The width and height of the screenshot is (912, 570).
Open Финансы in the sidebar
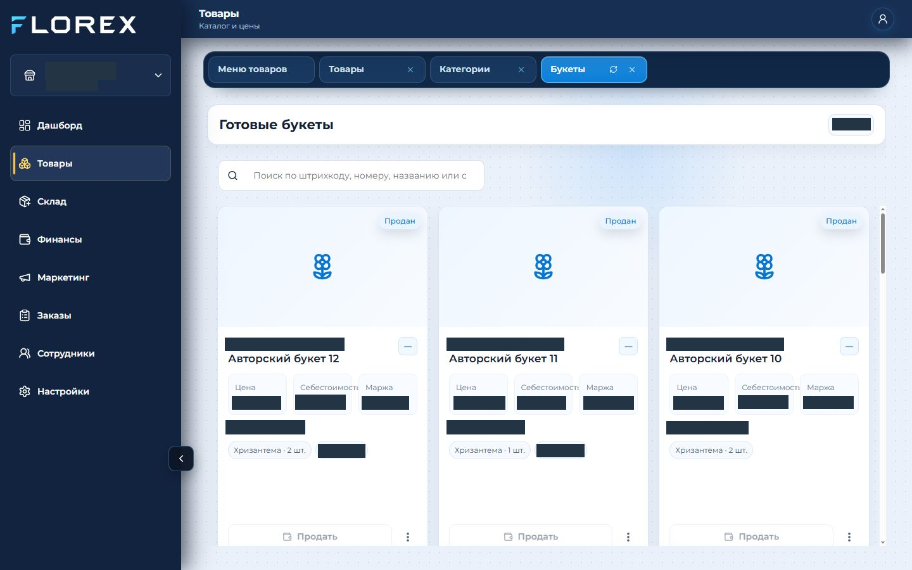tap(91, 239)
